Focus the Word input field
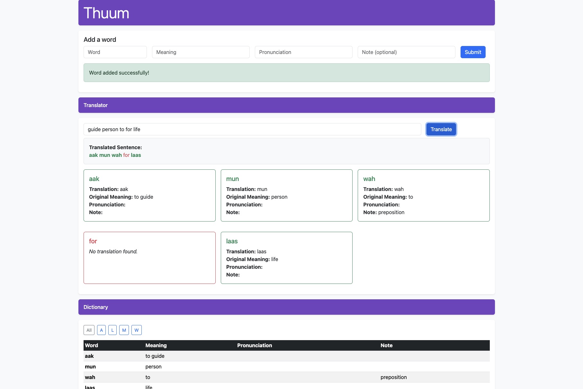The height and width of the screenshot is (389, 583). [x=115, y=52]
